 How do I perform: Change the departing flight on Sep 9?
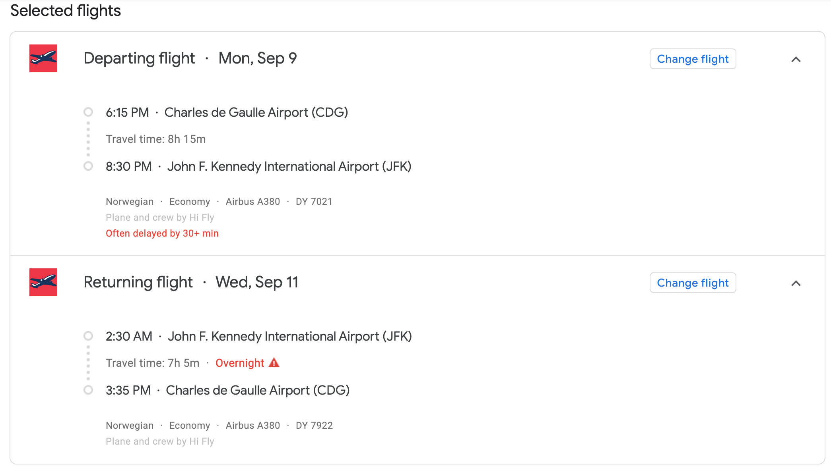click(693, 59)
